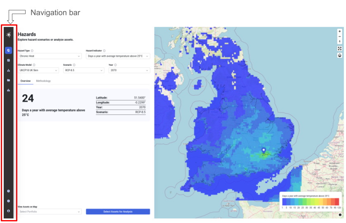Viewport: 346px width, 223px height.
Task: Open the bar chart icon in the sidebar
Action: pyautogui.click(x=8, y=90)
